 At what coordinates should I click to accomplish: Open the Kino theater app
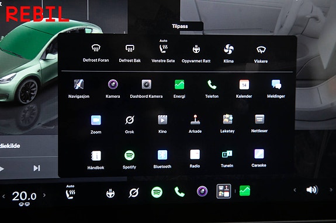tap(162, 124)
